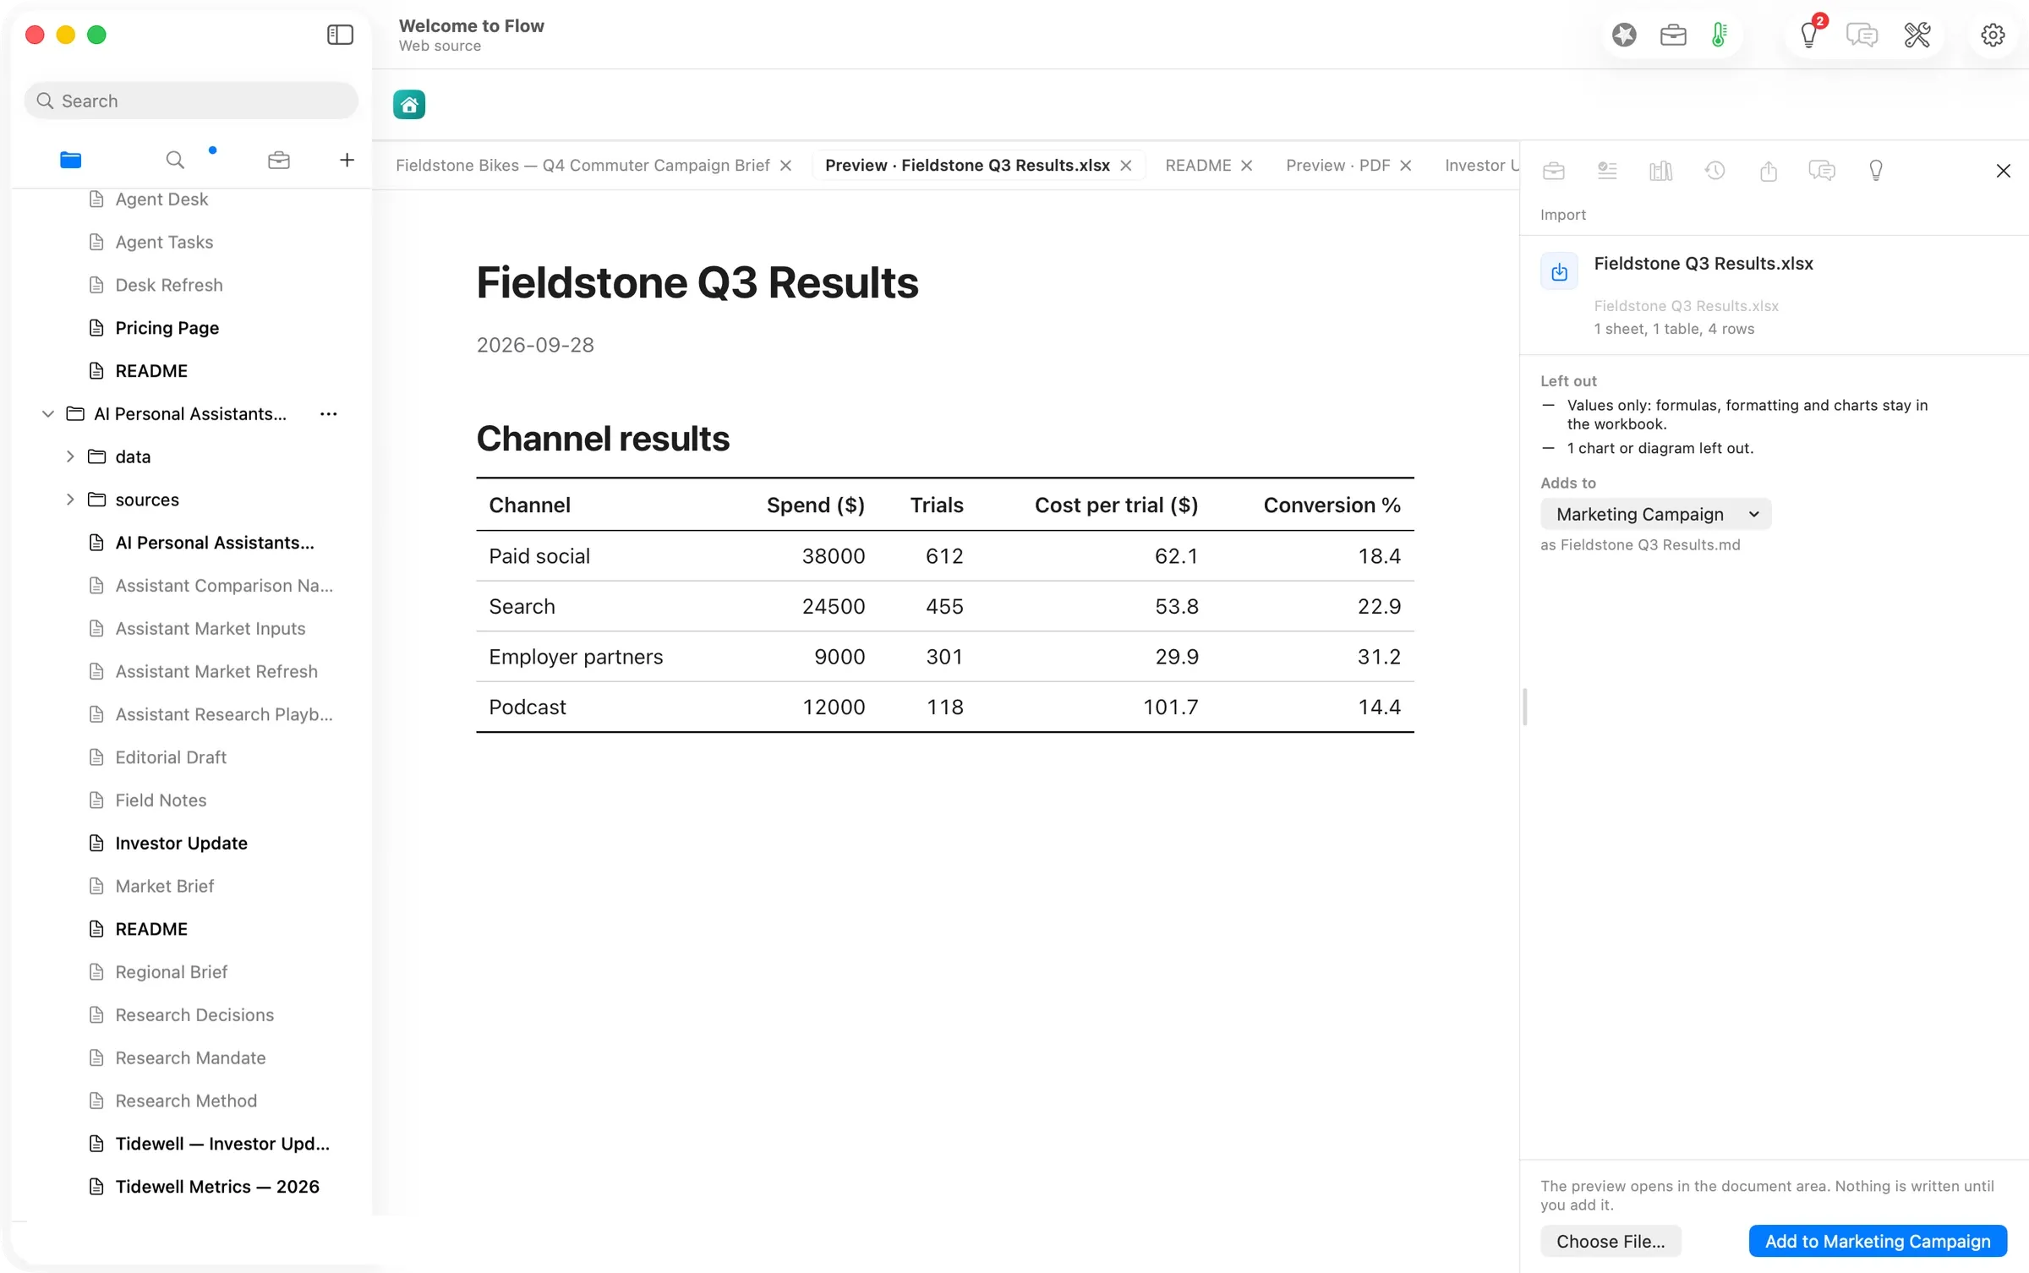Toggle the sidebar panel icon
Screen dimensions: 2029x1273
click(340, 35)
